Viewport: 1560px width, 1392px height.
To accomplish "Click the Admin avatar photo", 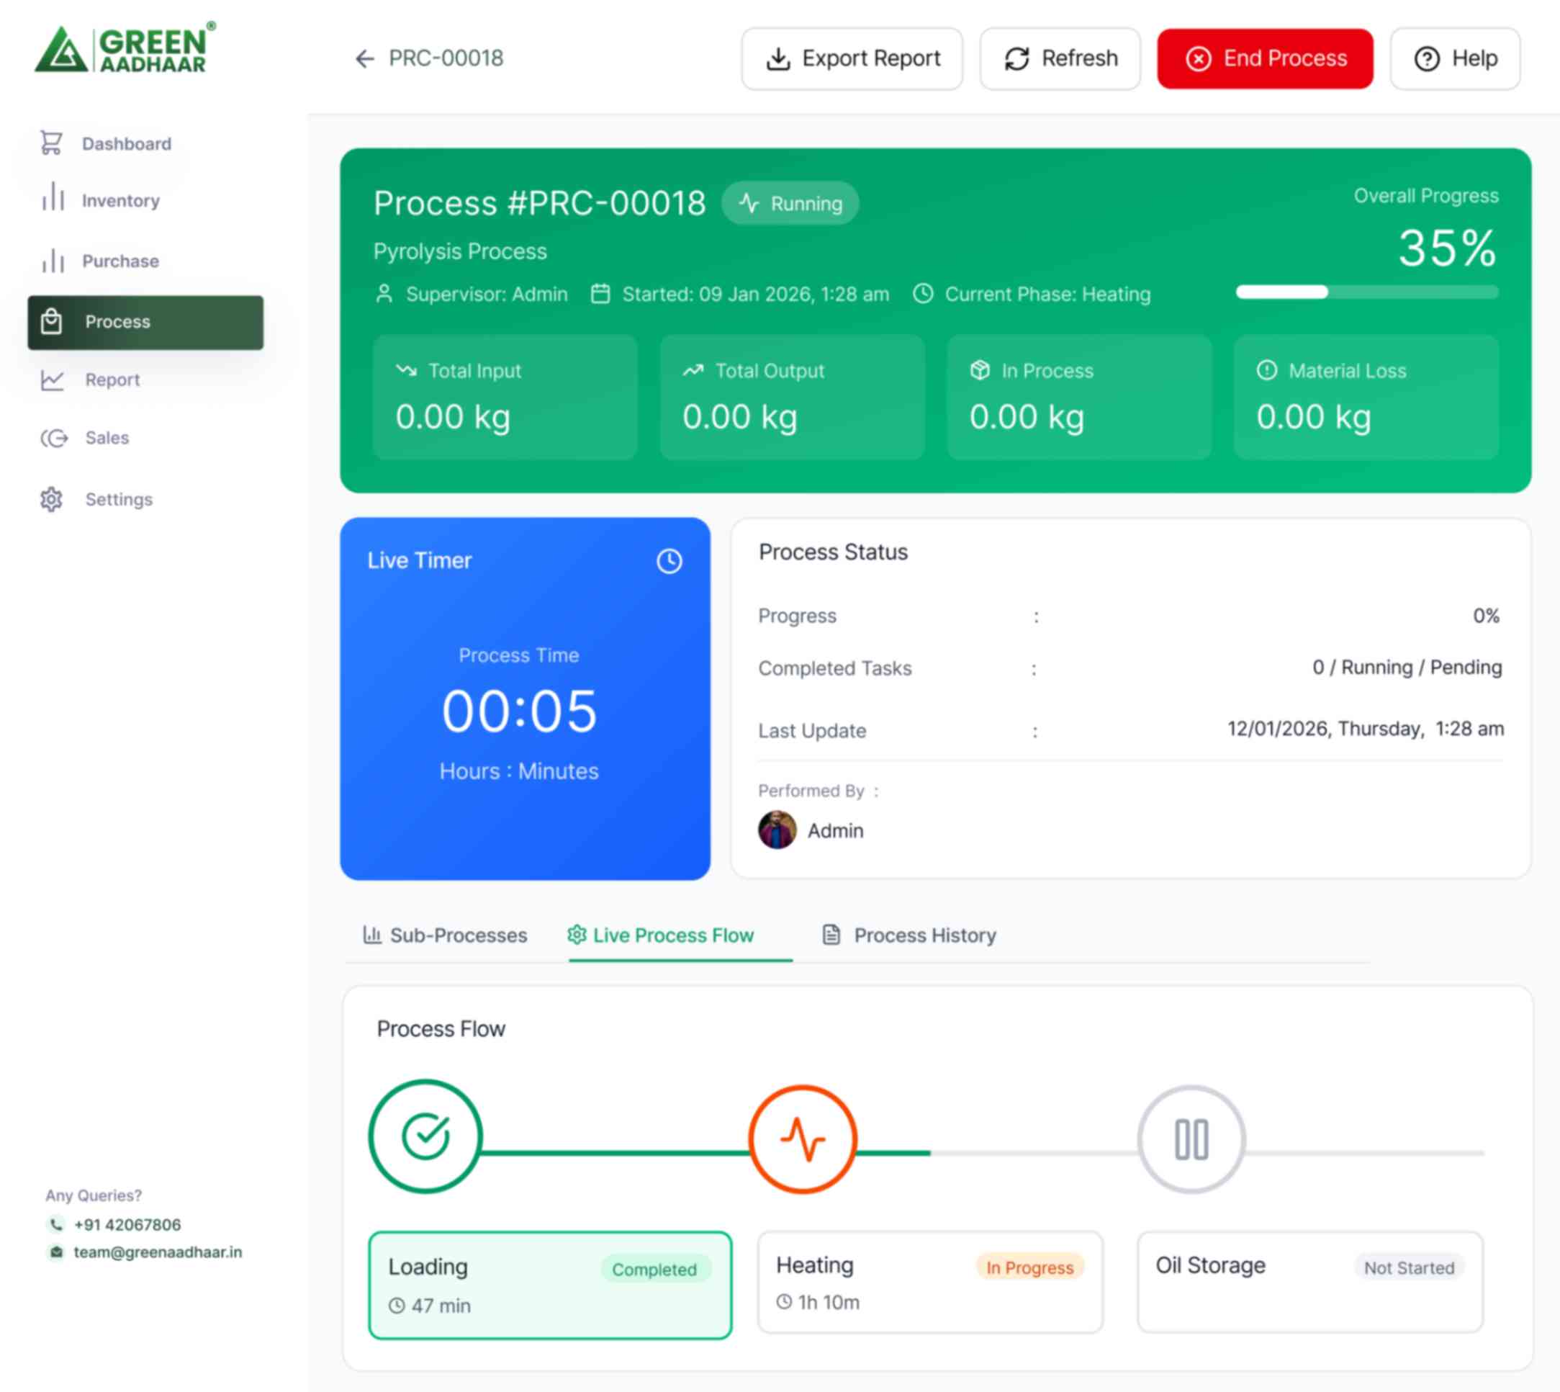I will pyautogui.click(x=777, y=830).
